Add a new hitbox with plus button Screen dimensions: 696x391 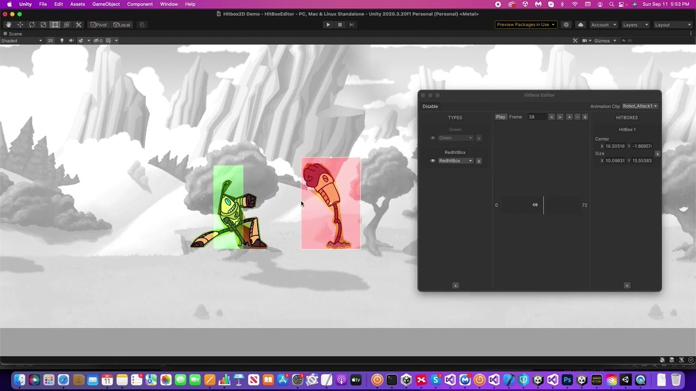(x=627, y=286)
